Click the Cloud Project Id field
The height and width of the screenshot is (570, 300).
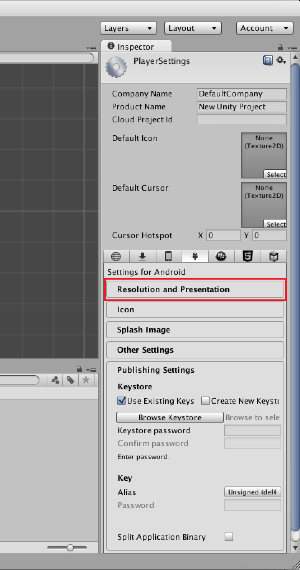[x=242, y=119]
